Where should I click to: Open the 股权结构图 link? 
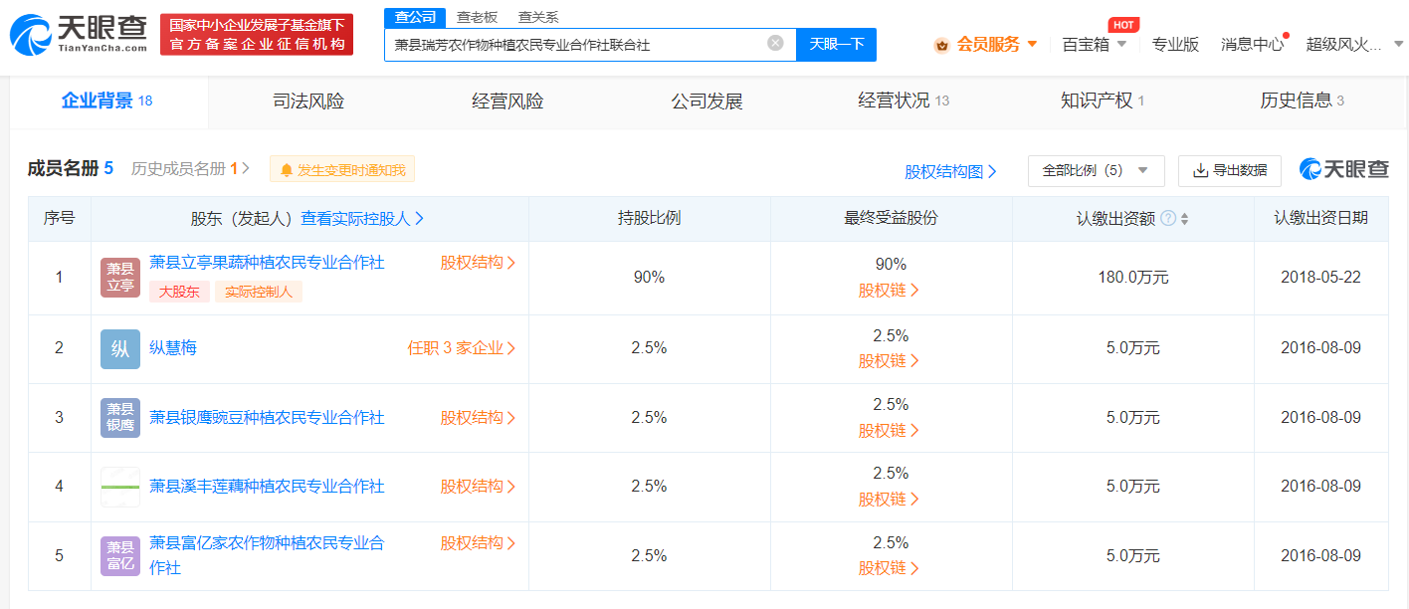coord(950,171)
